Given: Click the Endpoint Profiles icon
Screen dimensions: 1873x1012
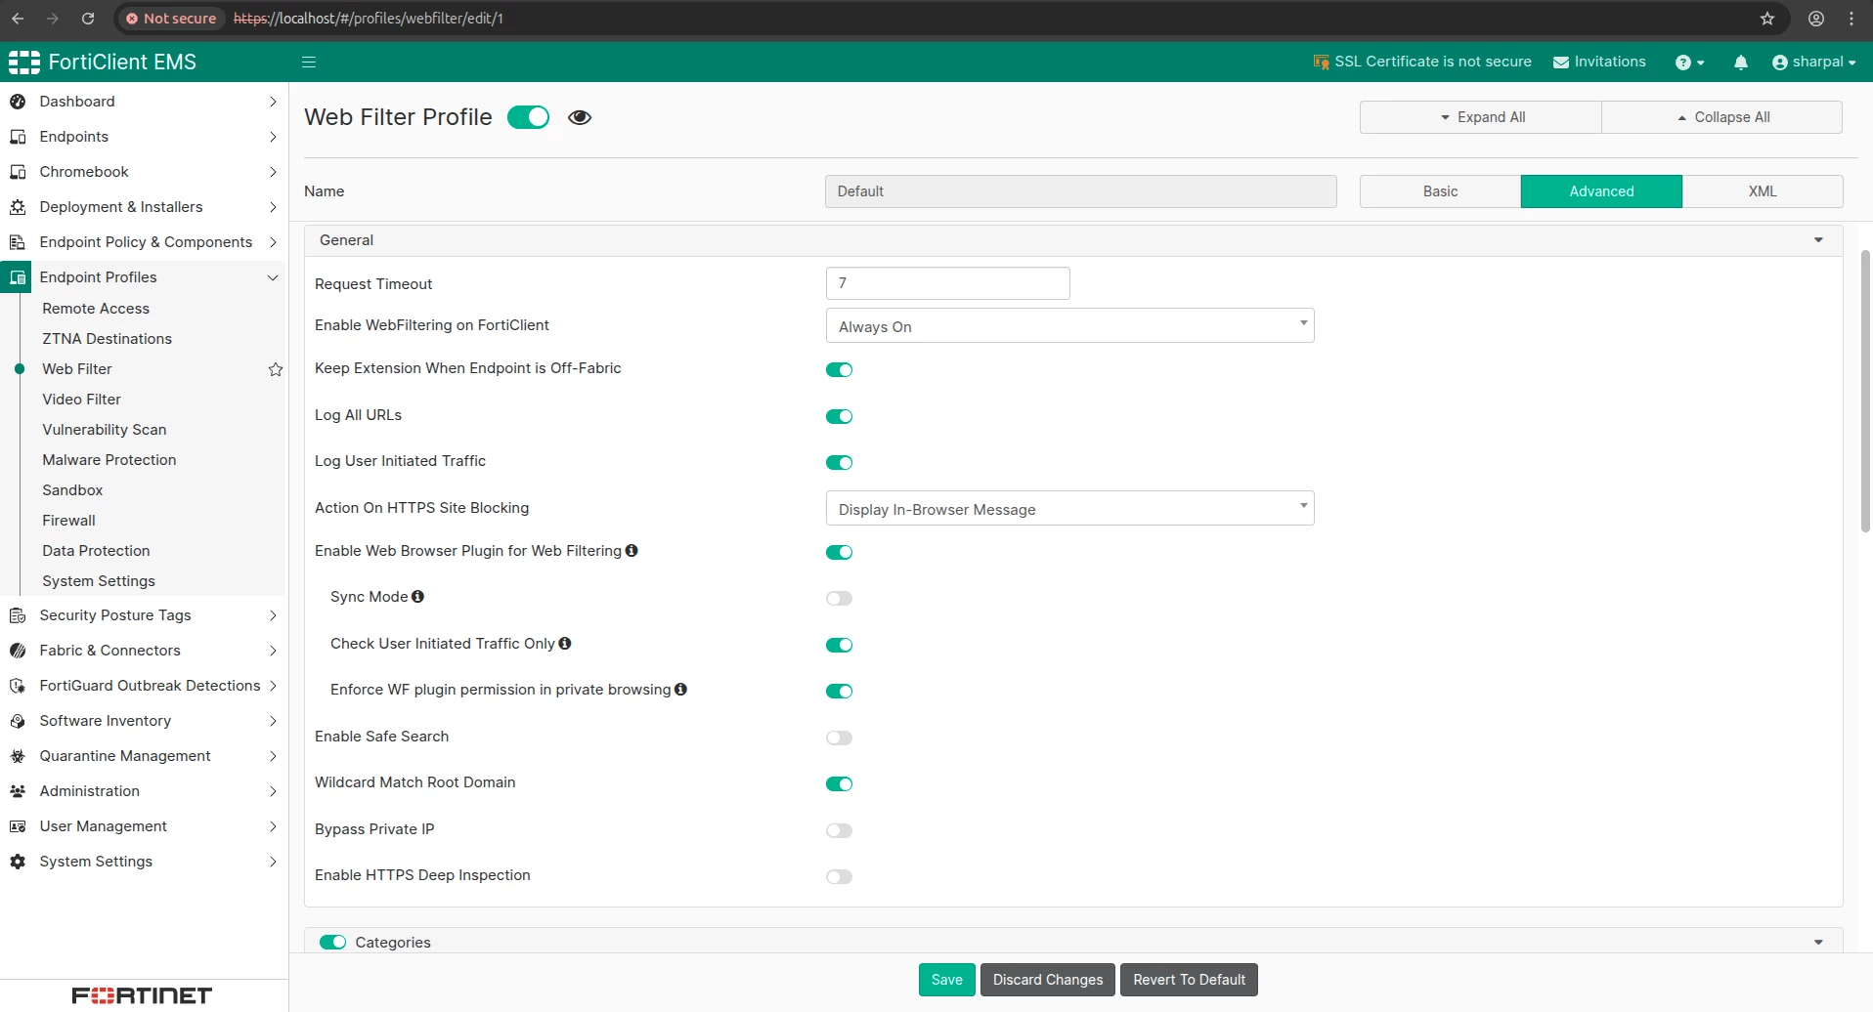Looking at the screenshot, I should point(18,277).
